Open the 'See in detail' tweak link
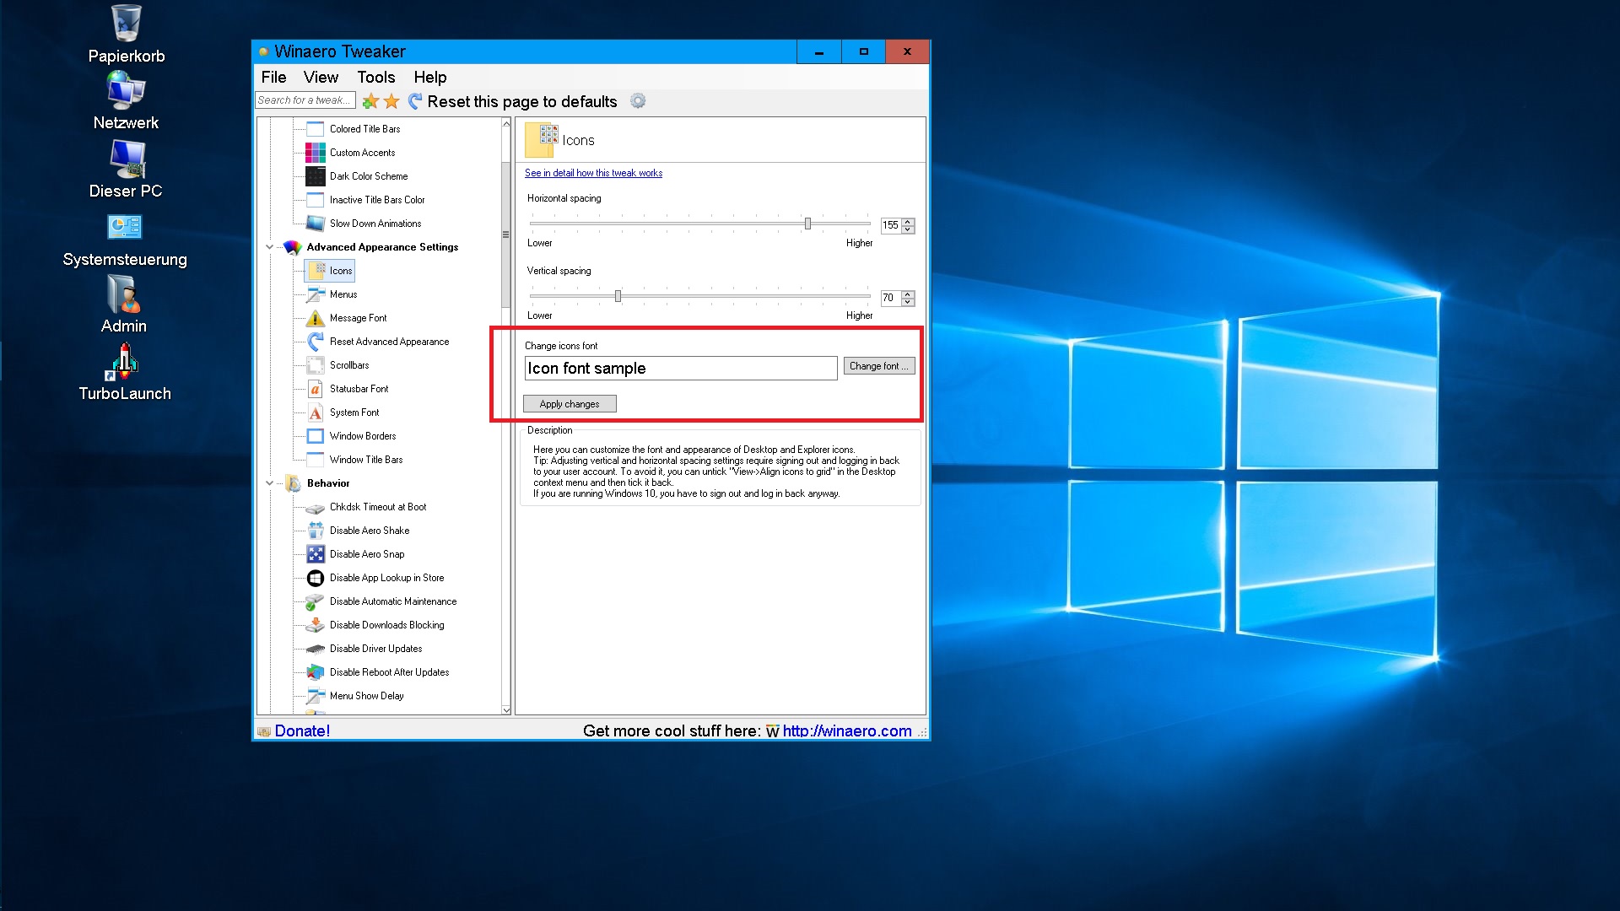This screenshot has height=911, width=1620. [593, 173]
